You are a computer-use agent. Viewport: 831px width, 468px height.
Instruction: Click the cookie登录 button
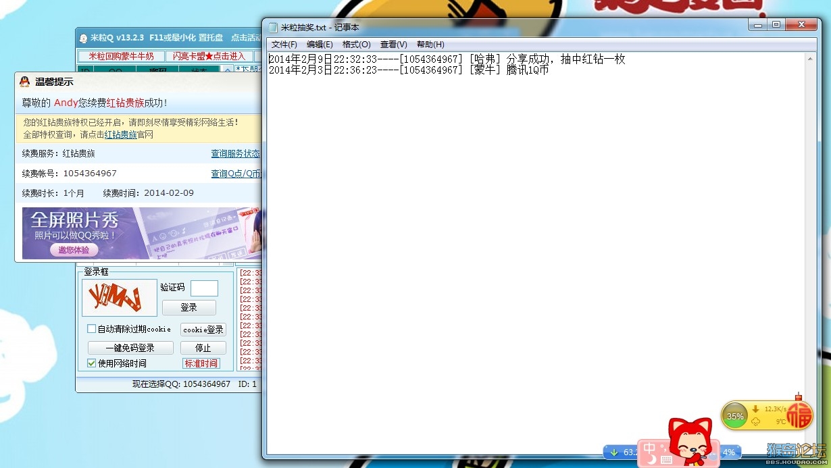tap(203, 330)
